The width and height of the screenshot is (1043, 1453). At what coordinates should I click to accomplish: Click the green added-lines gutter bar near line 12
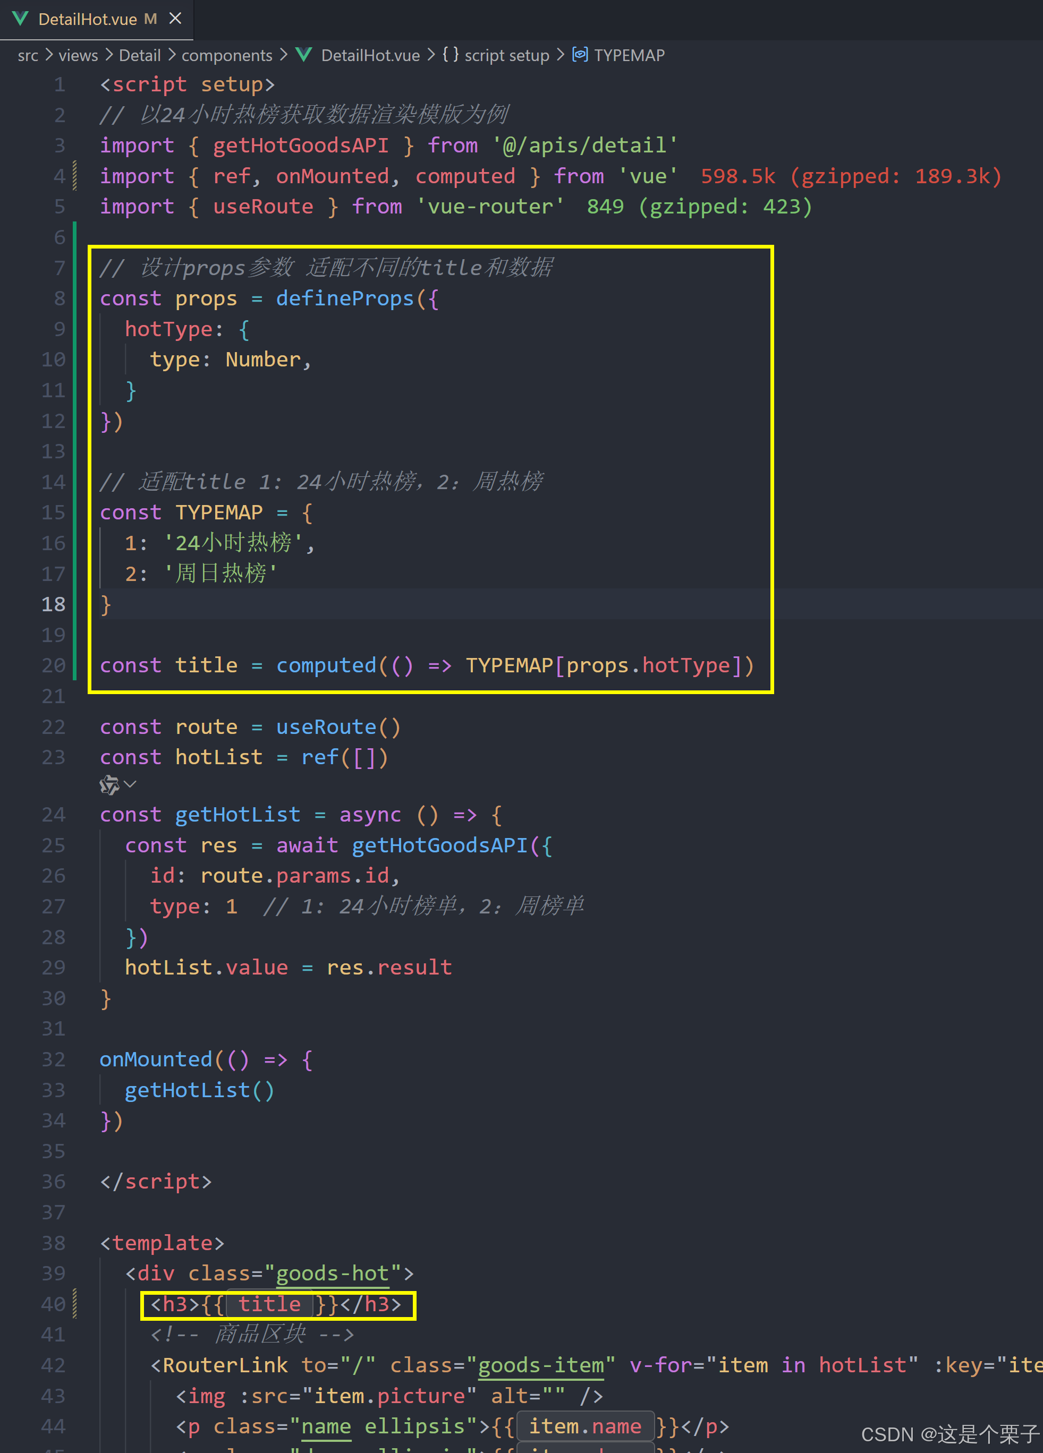[x=75, y=421]
